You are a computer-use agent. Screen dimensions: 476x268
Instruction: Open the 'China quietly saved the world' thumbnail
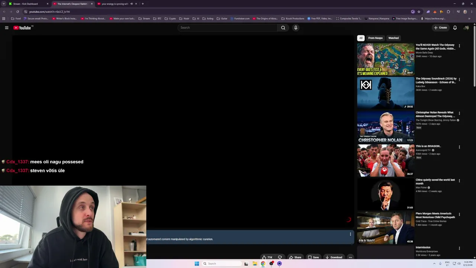click(x=386, y=194)
